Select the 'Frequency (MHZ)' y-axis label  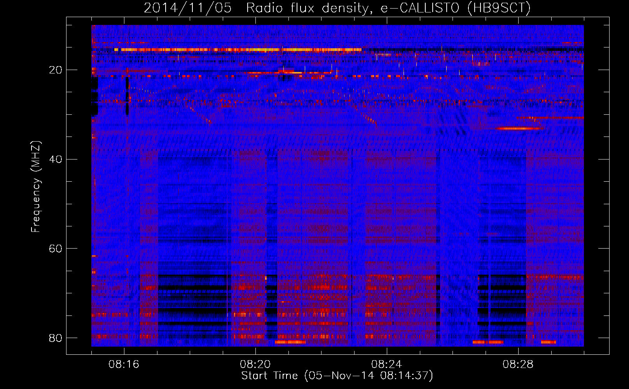[x=36, y=187]
